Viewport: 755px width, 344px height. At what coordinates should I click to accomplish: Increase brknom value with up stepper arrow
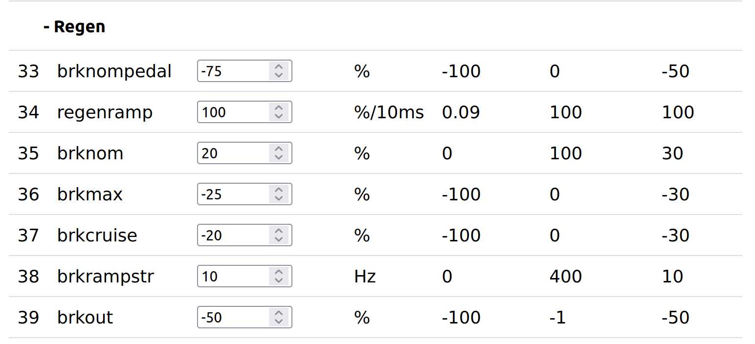279,150
